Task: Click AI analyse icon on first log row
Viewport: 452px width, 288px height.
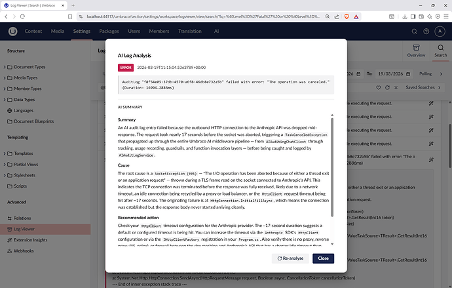Action: pyautogui.click(x=431, y=103)
